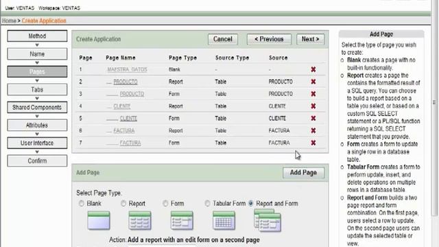The width and height of the screenshot is (439, 247).
Task: Delete page 5 CLIENTE form with red X
Action: 313,118
